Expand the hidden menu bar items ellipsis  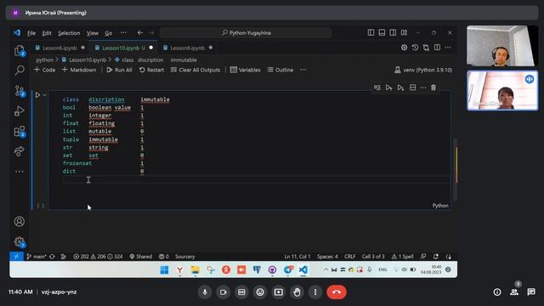click(123, 32)
